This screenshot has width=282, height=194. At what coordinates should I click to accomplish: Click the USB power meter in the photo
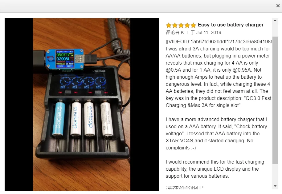point(64,59)
